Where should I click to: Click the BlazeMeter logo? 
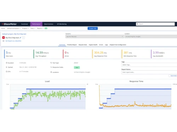[9, 24]
